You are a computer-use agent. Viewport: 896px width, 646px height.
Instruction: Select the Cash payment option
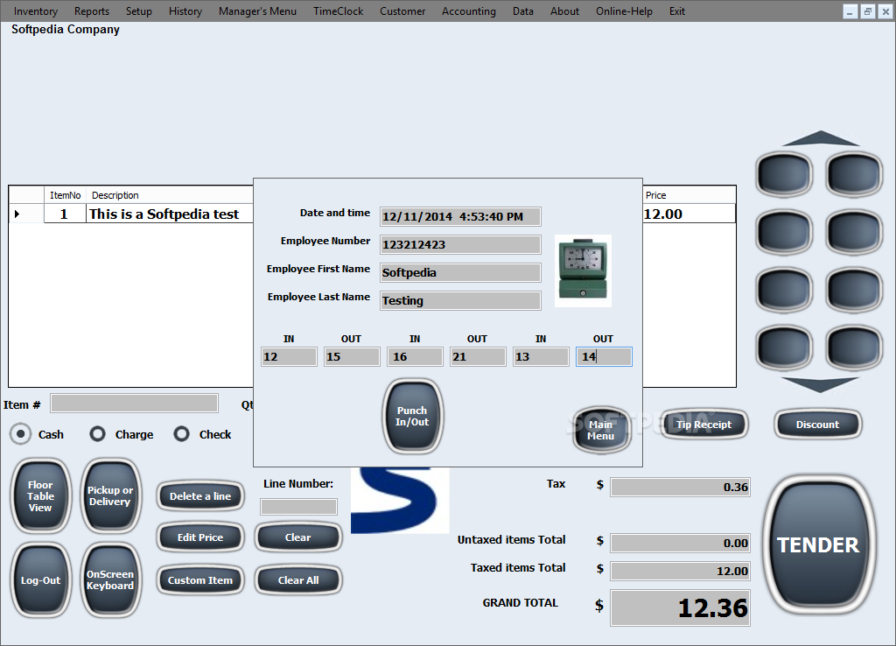click(21, 434)
